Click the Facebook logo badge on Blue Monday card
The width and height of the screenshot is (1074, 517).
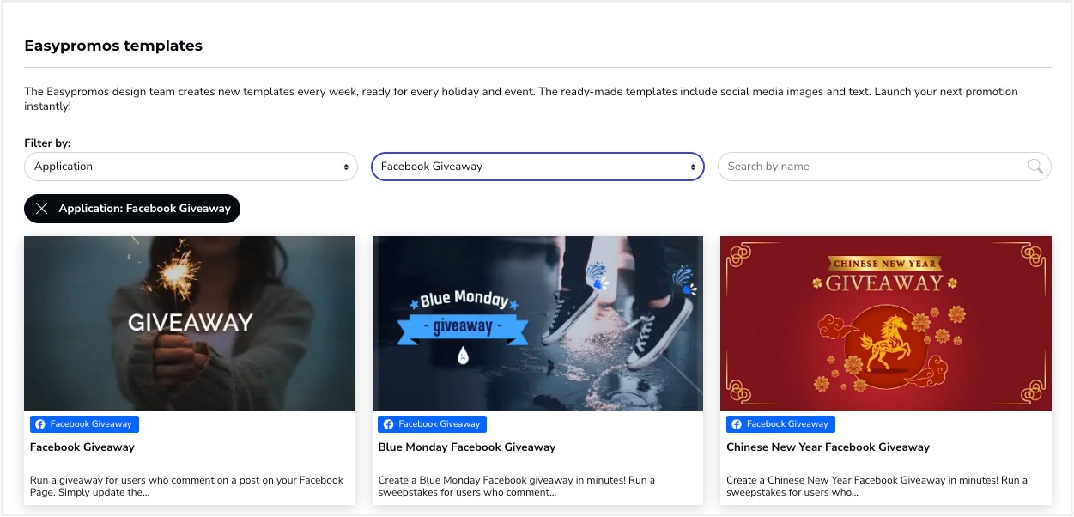pos(388,424)
